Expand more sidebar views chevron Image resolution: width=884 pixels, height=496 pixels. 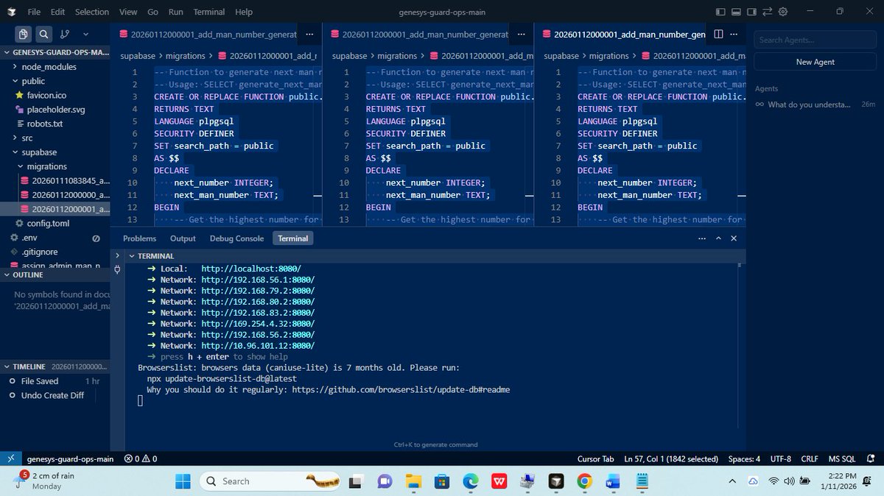(x=85, y=34)
